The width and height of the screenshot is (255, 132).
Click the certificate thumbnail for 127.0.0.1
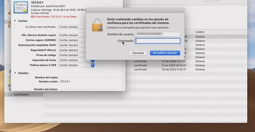click(x=21, y=7)
